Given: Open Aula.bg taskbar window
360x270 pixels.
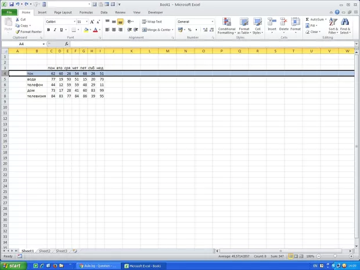Looking at the screenshot, I should [98, 266].
